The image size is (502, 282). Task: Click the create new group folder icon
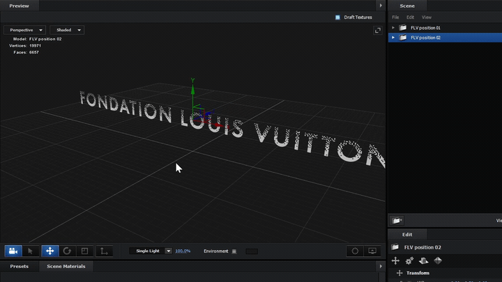tap(397, 221)
